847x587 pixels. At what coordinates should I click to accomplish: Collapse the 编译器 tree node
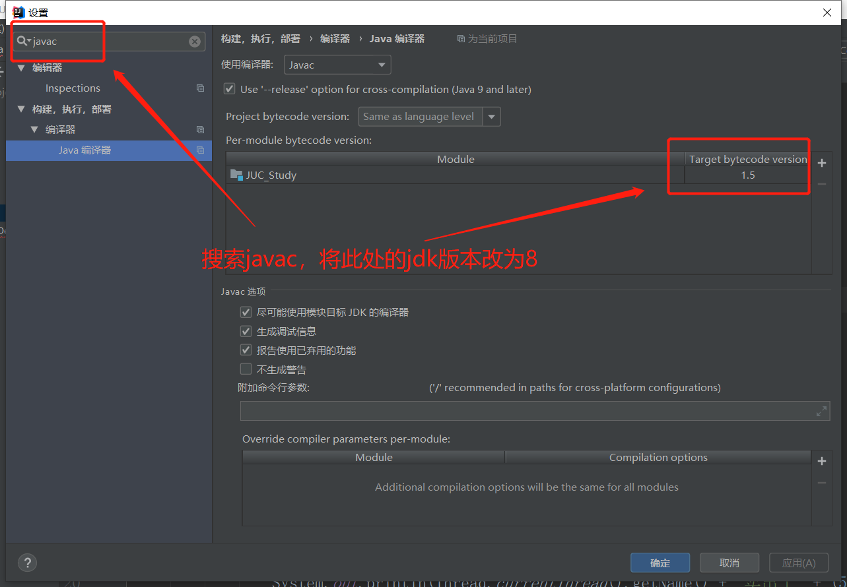[35, 130]
